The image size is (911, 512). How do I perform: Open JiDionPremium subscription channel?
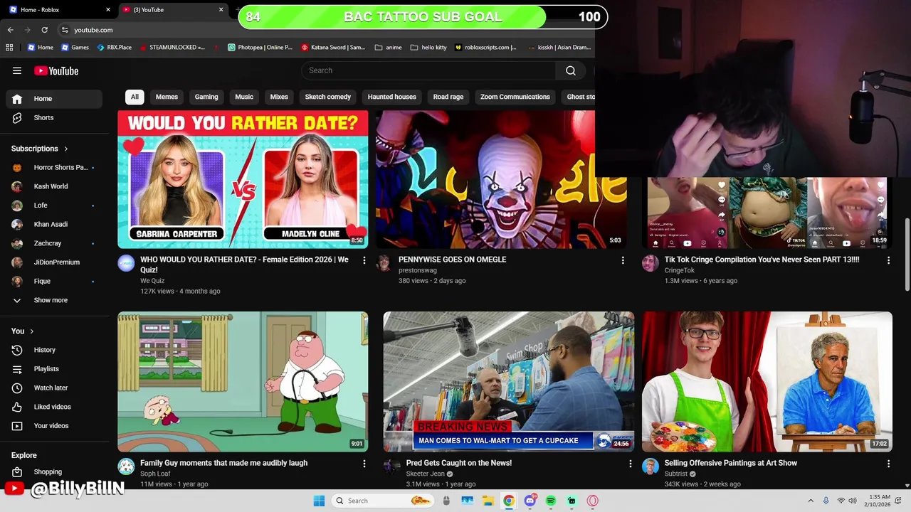(54, 262)
